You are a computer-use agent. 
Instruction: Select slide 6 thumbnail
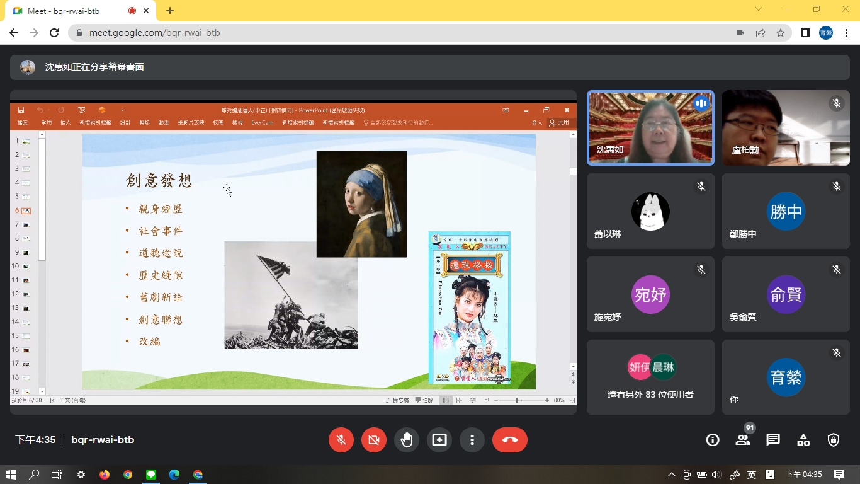pos(26,210)
